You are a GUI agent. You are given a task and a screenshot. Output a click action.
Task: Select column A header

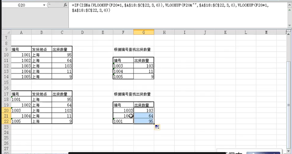pyautogui.click(x=21, y=33)
